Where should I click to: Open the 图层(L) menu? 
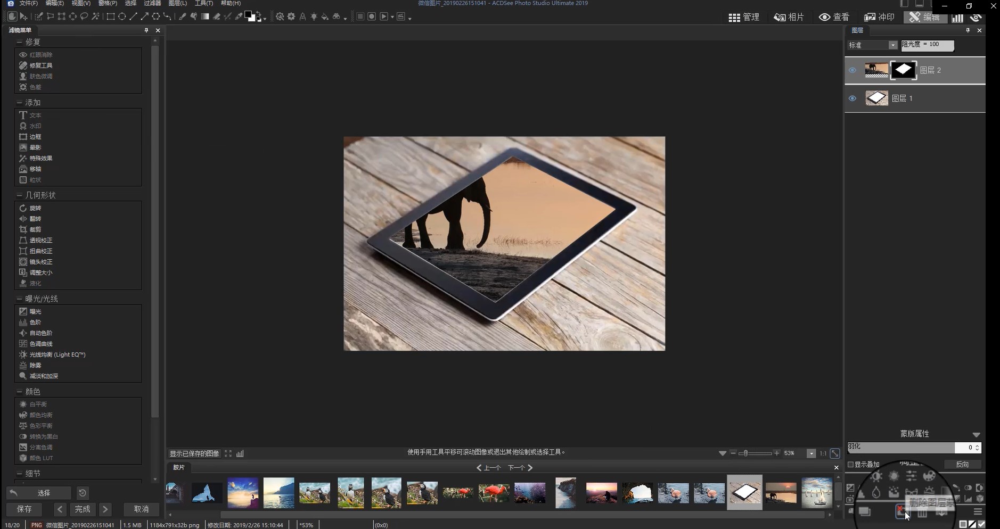(x=177, y=3)
